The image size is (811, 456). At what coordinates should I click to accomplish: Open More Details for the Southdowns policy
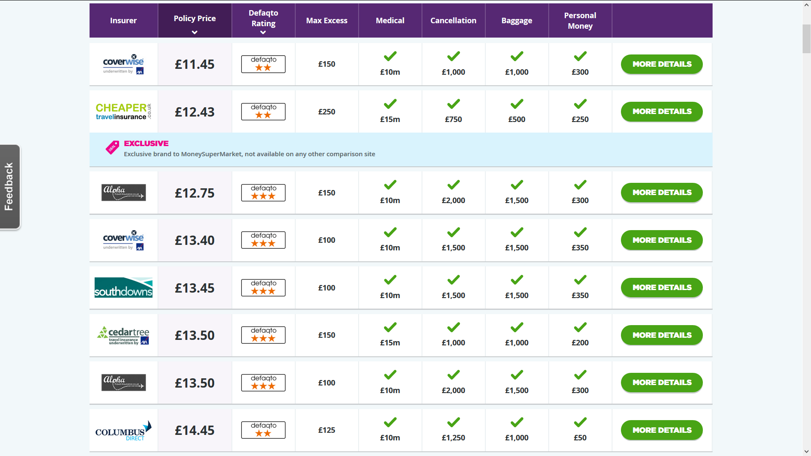(x=661, y=288)
